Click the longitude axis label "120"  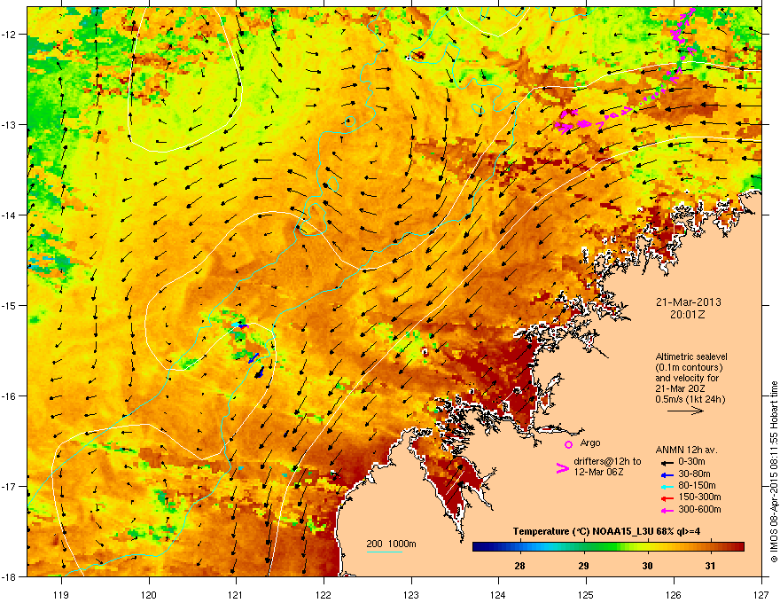pyautogui.click(x=149, y=595)
